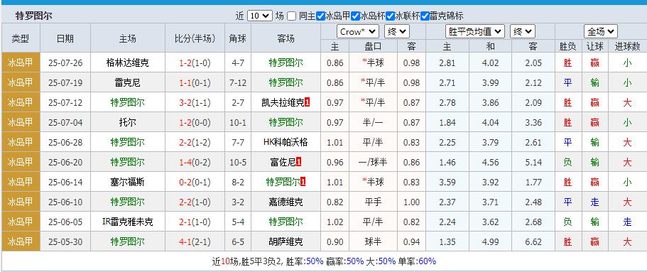Viewport: 647px width, 272px height.
Task: Open the 终 dropdown next to 胜平负均值
Action: [523, 31]
